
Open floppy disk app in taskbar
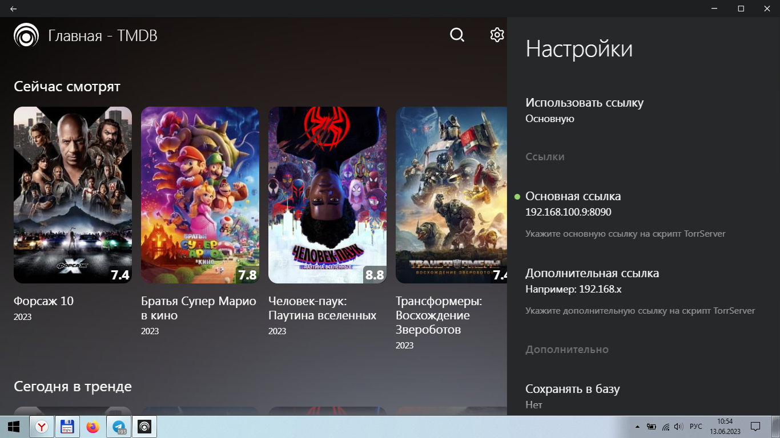(x=67, y=427)
